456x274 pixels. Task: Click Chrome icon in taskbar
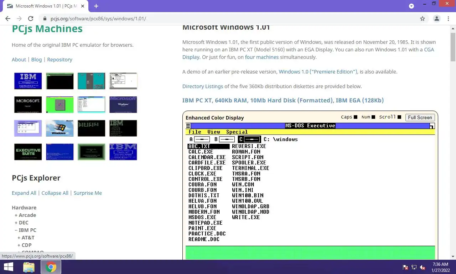pyautogui.click(x=51, y=267)
